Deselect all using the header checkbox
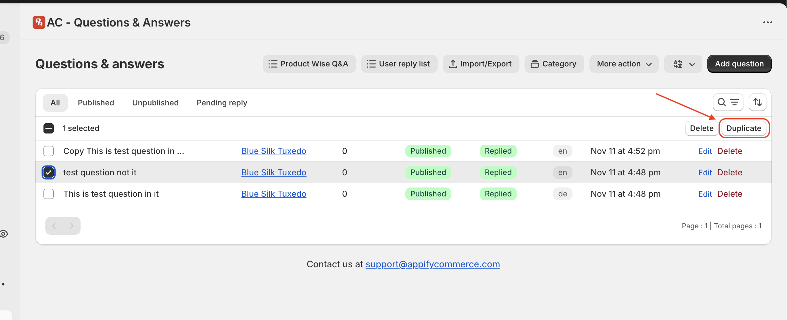787x320 pixels. (49, 128)
